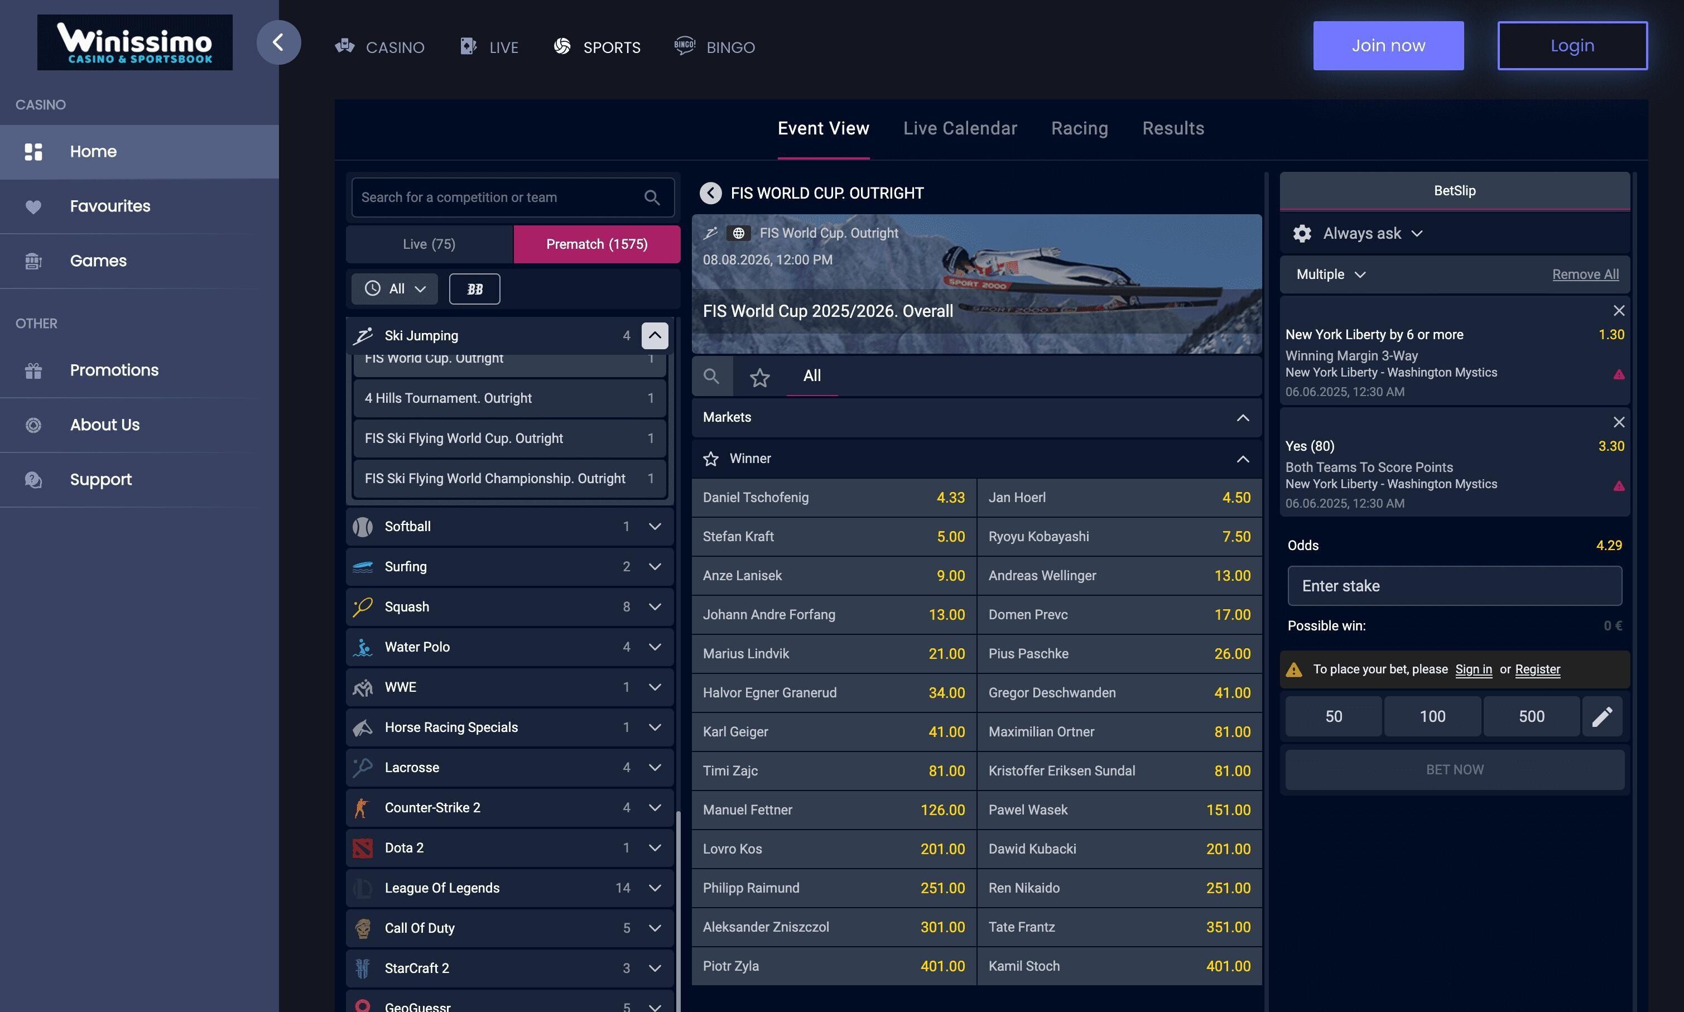The width and height of the screenshot is (1684, 1012).
Task: Click the search magnifier in competition search
Action: click(651, 197)
